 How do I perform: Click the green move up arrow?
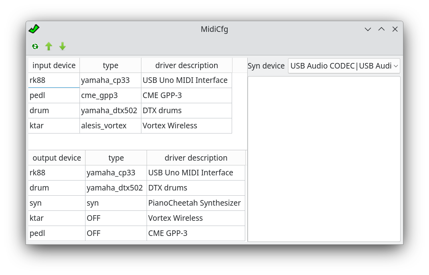[49, 47]
